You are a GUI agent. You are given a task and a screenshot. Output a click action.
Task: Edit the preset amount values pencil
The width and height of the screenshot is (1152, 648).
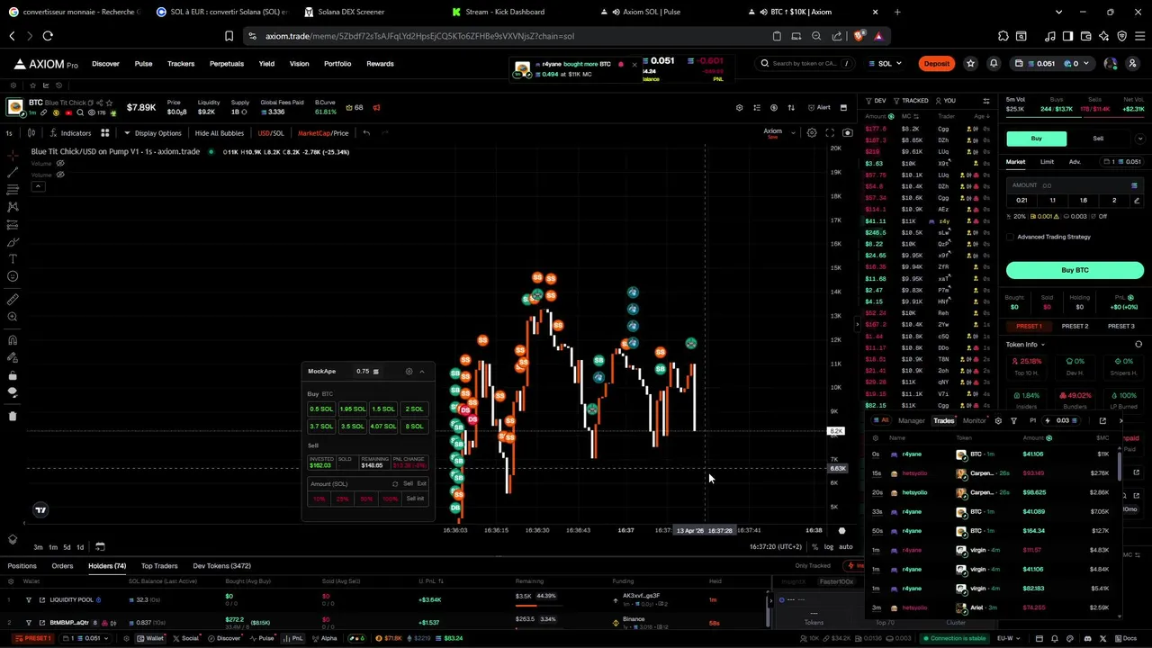(1136, 201)
